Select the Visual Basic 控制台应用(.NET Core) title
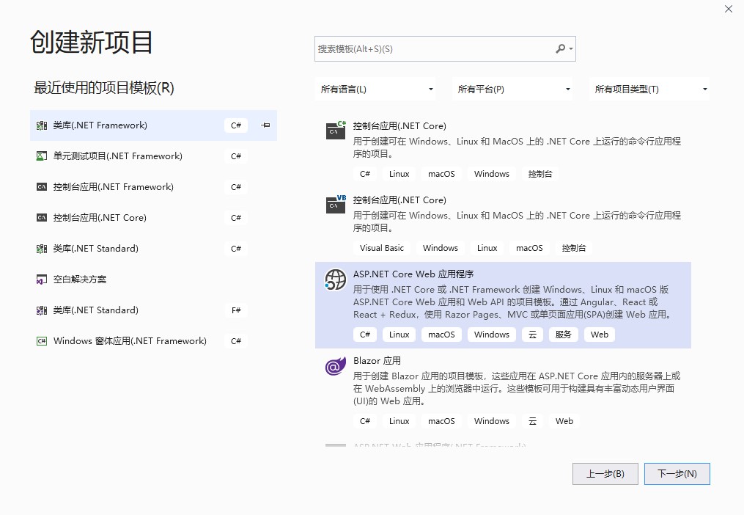The width and height of the screenshot is (744, 515). click(399, 200)
